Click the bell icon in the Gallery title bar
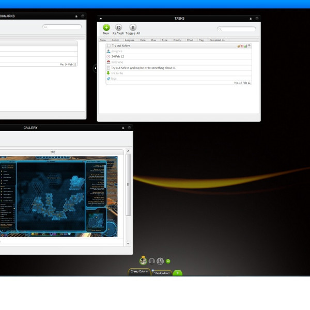310x310 pixels. 123,128
